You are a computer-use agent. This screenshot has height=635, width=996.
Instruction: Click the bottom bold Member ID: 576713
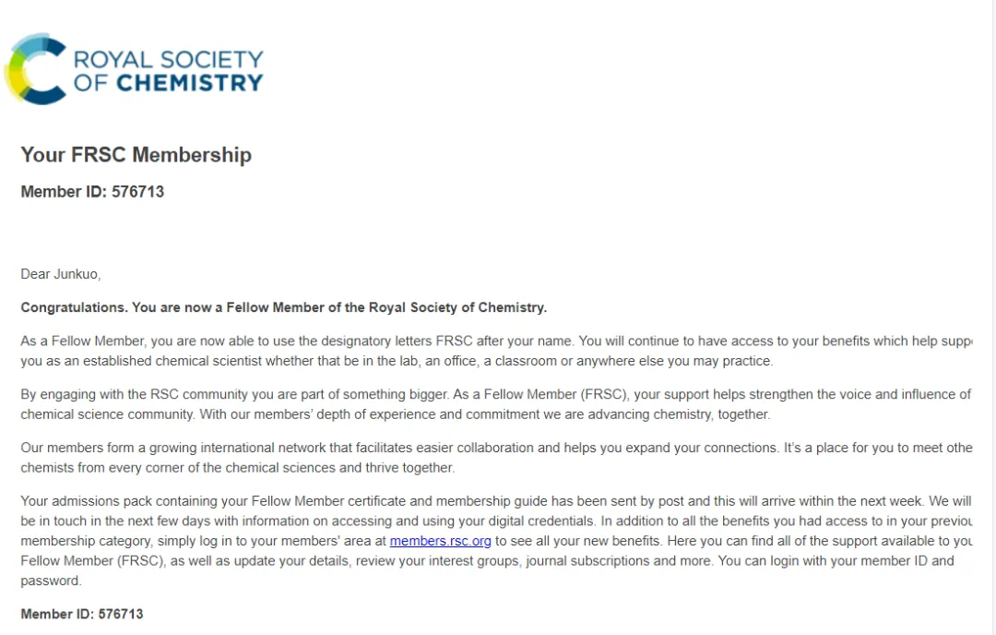coord(82,614)
